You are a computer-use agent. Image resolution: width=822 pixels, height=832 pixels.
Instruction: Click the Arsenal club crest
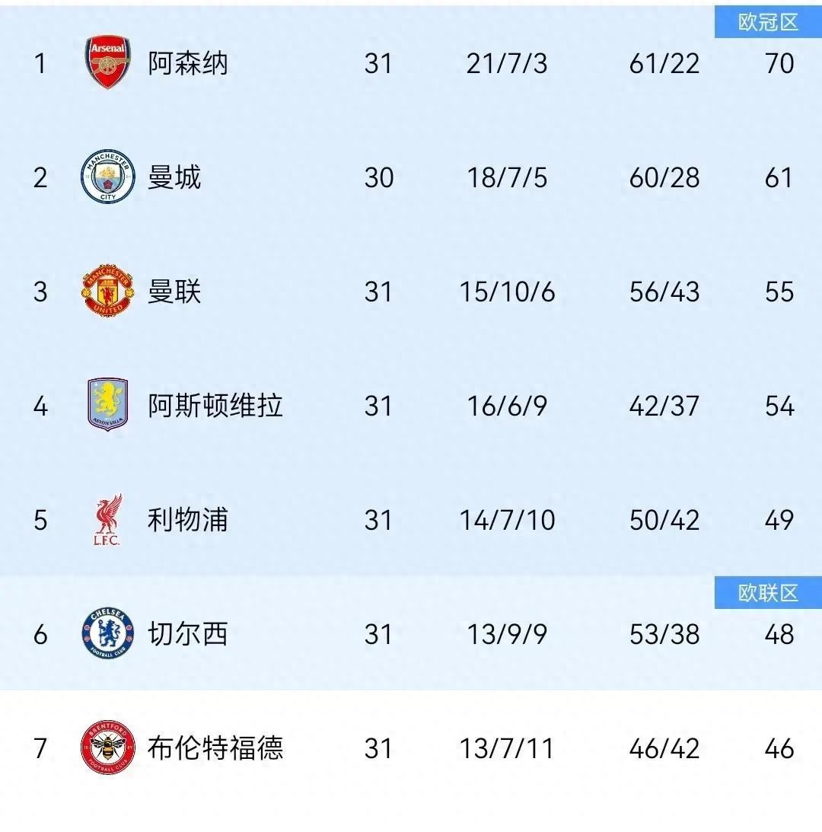point(107,63)
